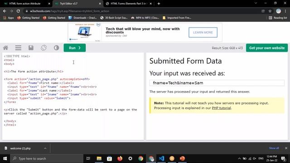Click the address bar URL
This screenshot has height=163, width=290.
[x=69, y=11]
